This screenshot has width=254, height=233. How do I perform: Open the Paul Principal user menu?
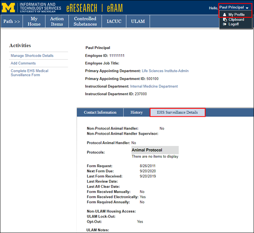[234, 8]
